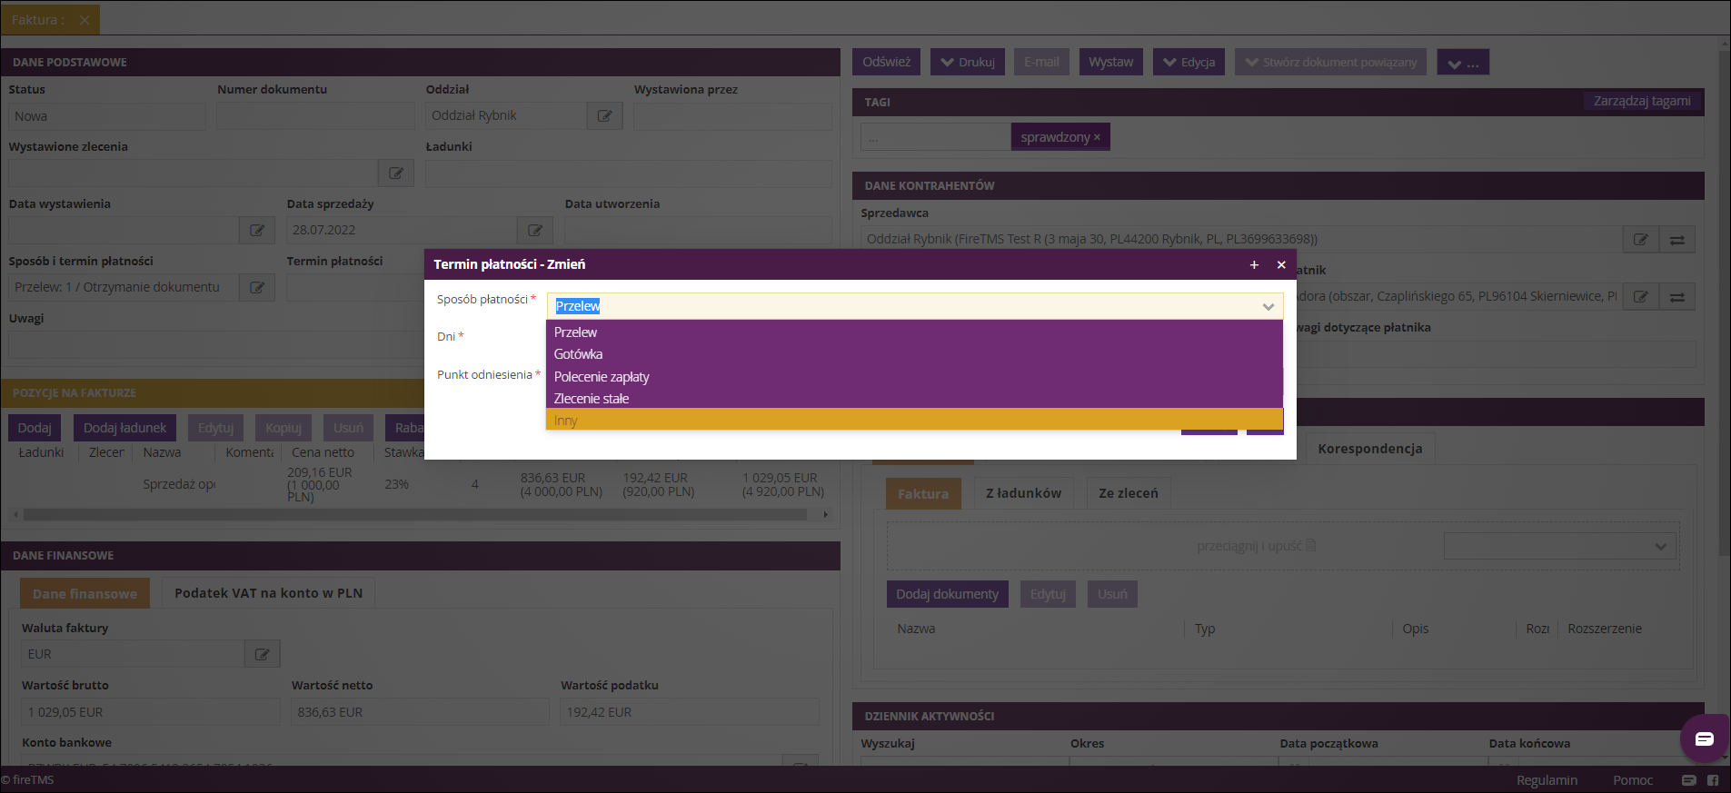Click Data sprzedaży field 28.07.2022
Viewport: 1731px width, 793px height.
401,230
